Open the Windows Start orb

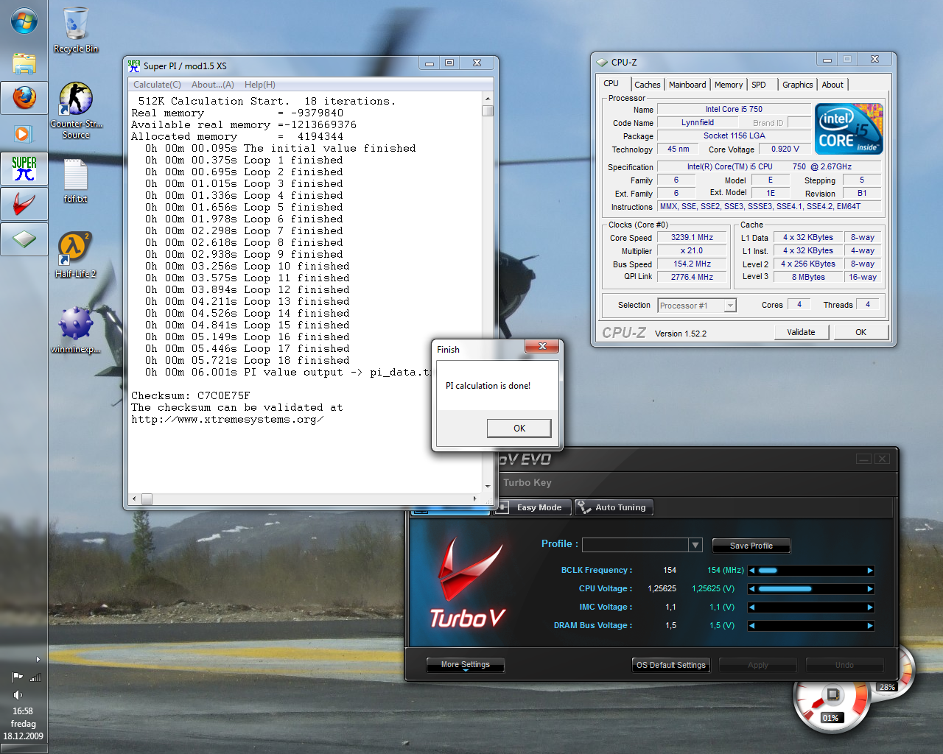click(x=24, y=21)
